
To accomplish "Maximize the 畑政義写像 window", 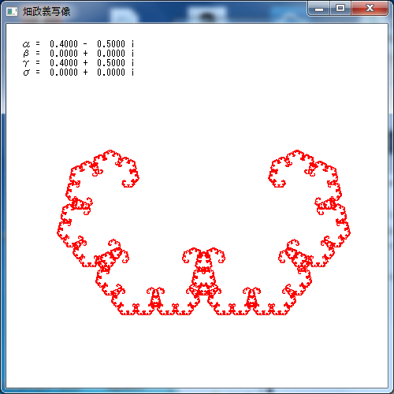I will pyautogui.click(x=340, y=9).
